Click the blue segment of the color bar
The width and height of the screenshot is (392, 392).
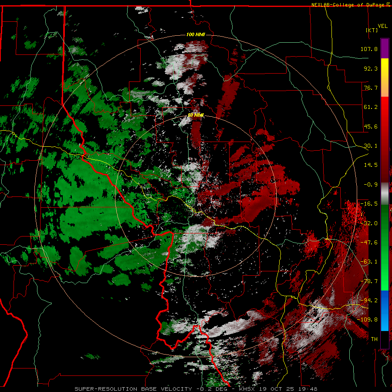(385, 311)
